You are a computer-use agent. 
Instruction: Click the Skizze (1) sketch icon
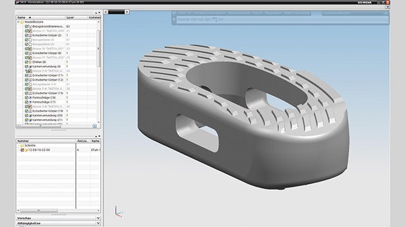(x=30, y=31)
